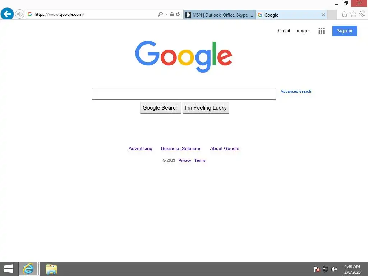Click the I'm Feeling Lucky button

click(206, 108)
